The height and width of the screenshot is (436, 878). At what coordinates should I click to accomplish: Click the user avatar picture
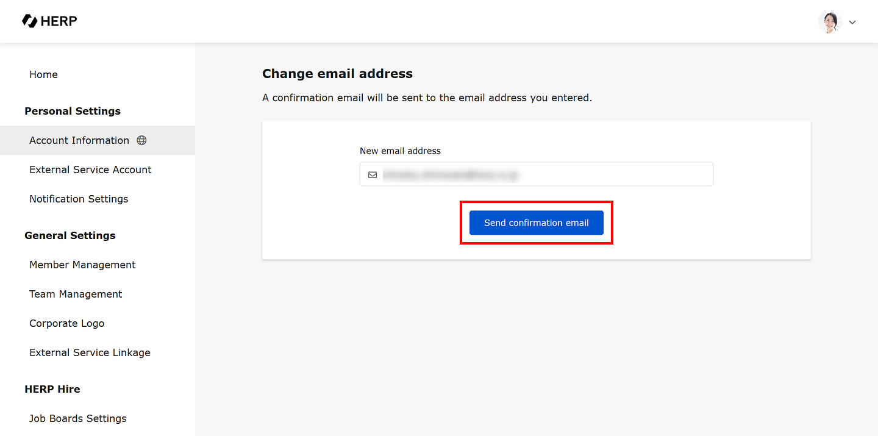click(829, 22)
